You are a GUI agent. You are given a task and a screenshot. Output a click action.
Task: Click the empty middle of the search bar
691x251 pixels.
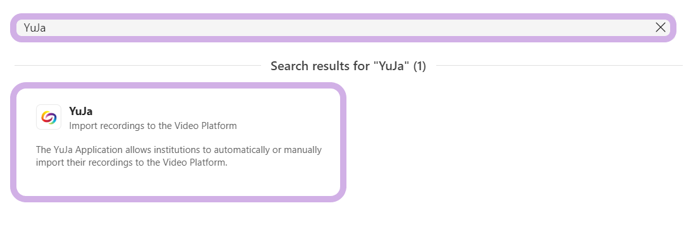(x=343, y=28)
